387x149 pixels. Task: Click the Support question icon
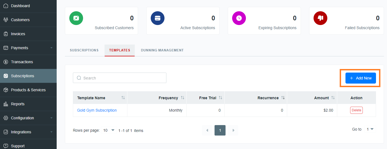tap(6, 146)
